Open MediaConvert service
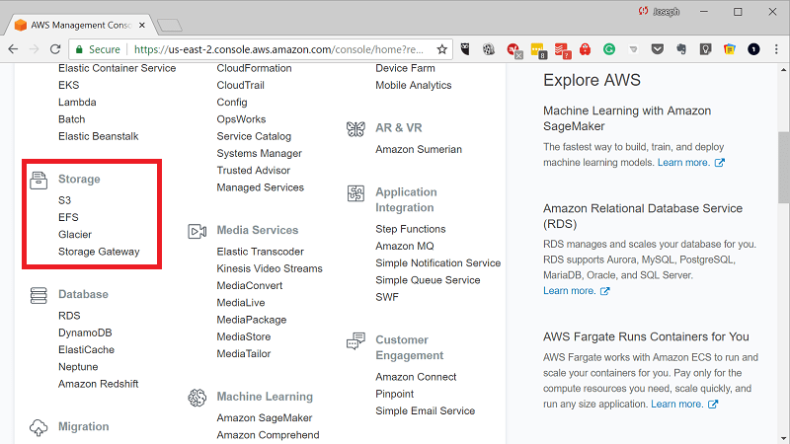Image resolution: width=790 pixels, height=444 pixels. [250, 286]
